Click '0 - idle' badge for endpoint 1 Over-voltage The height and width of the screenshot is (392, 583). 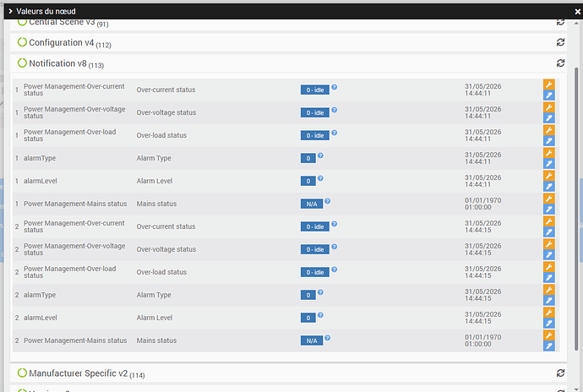[315, 112]
